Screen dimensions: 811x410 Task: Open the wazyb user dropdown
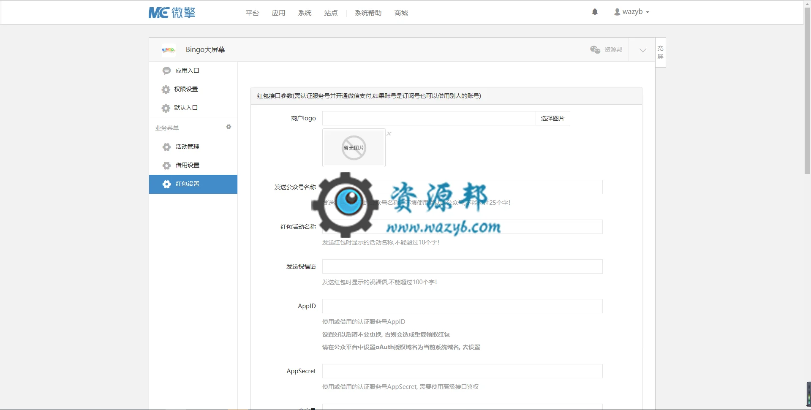pyautogui.click(x=631, y=12)
